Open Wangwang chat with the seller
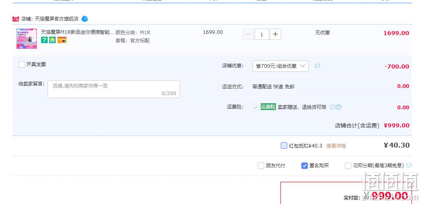Viewport: 422px width, 204px height. tap(85, 19)
